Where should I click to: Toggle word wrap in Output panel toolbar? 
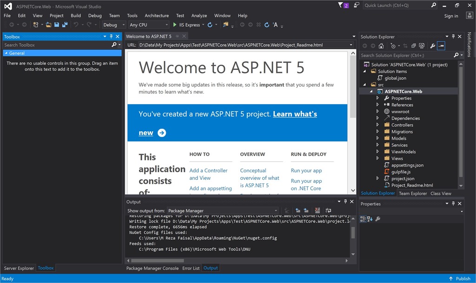point(328,210)
